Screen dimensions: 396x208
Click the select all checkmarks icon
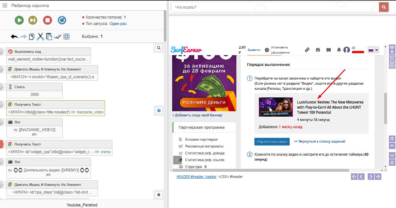pos(58,37)
